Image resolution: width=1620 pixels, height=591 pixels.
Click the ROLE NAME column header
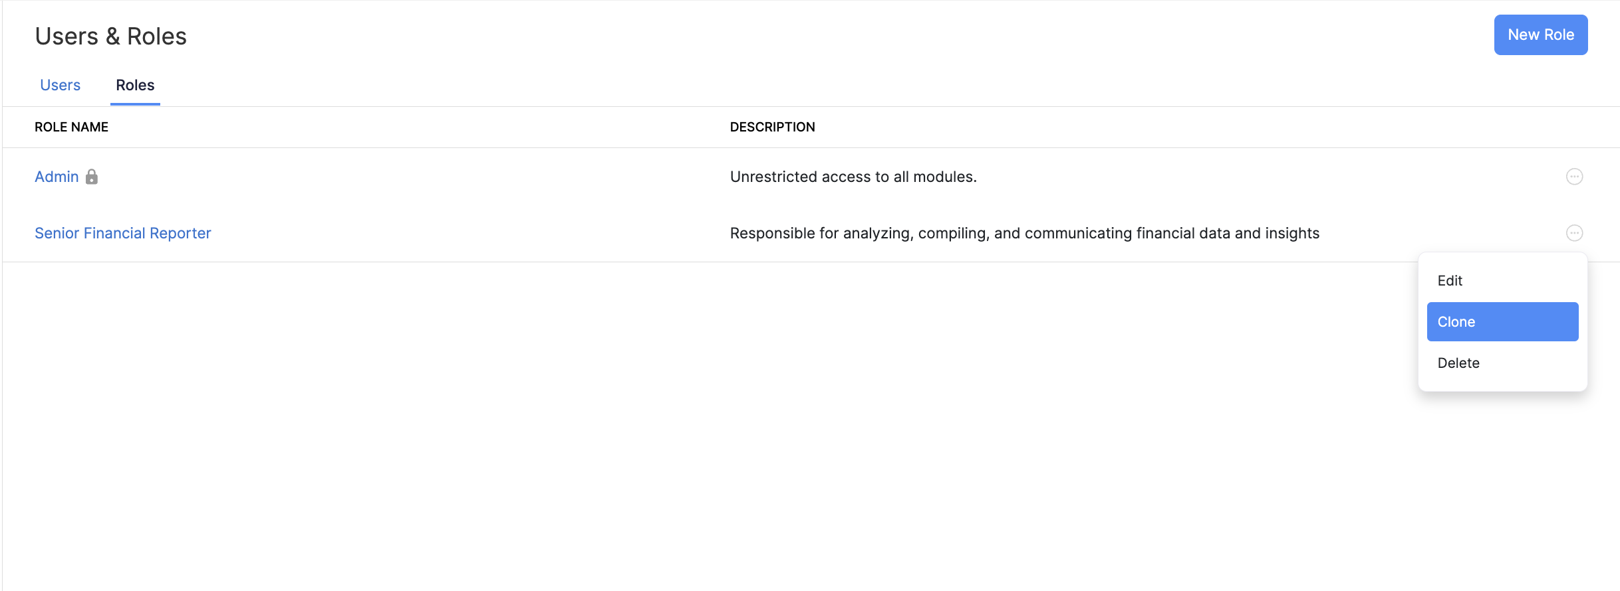71,127
